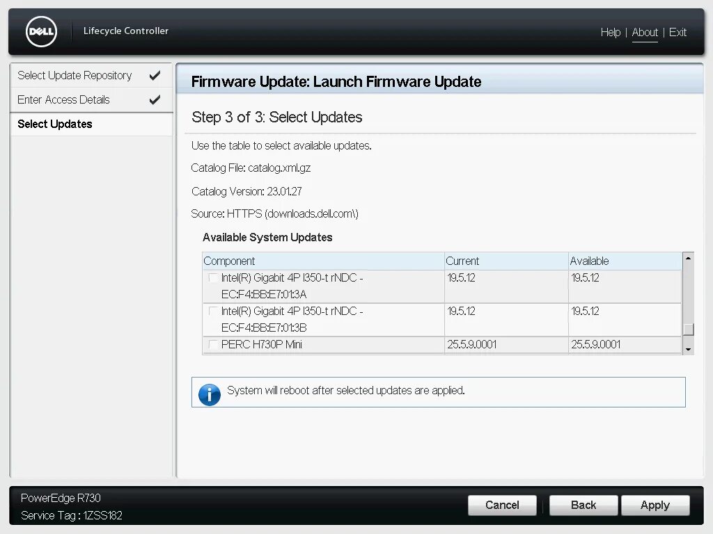Screen dimensions: 713x534
Task: Click the Lifecycle Controller title
Action: 125,31
